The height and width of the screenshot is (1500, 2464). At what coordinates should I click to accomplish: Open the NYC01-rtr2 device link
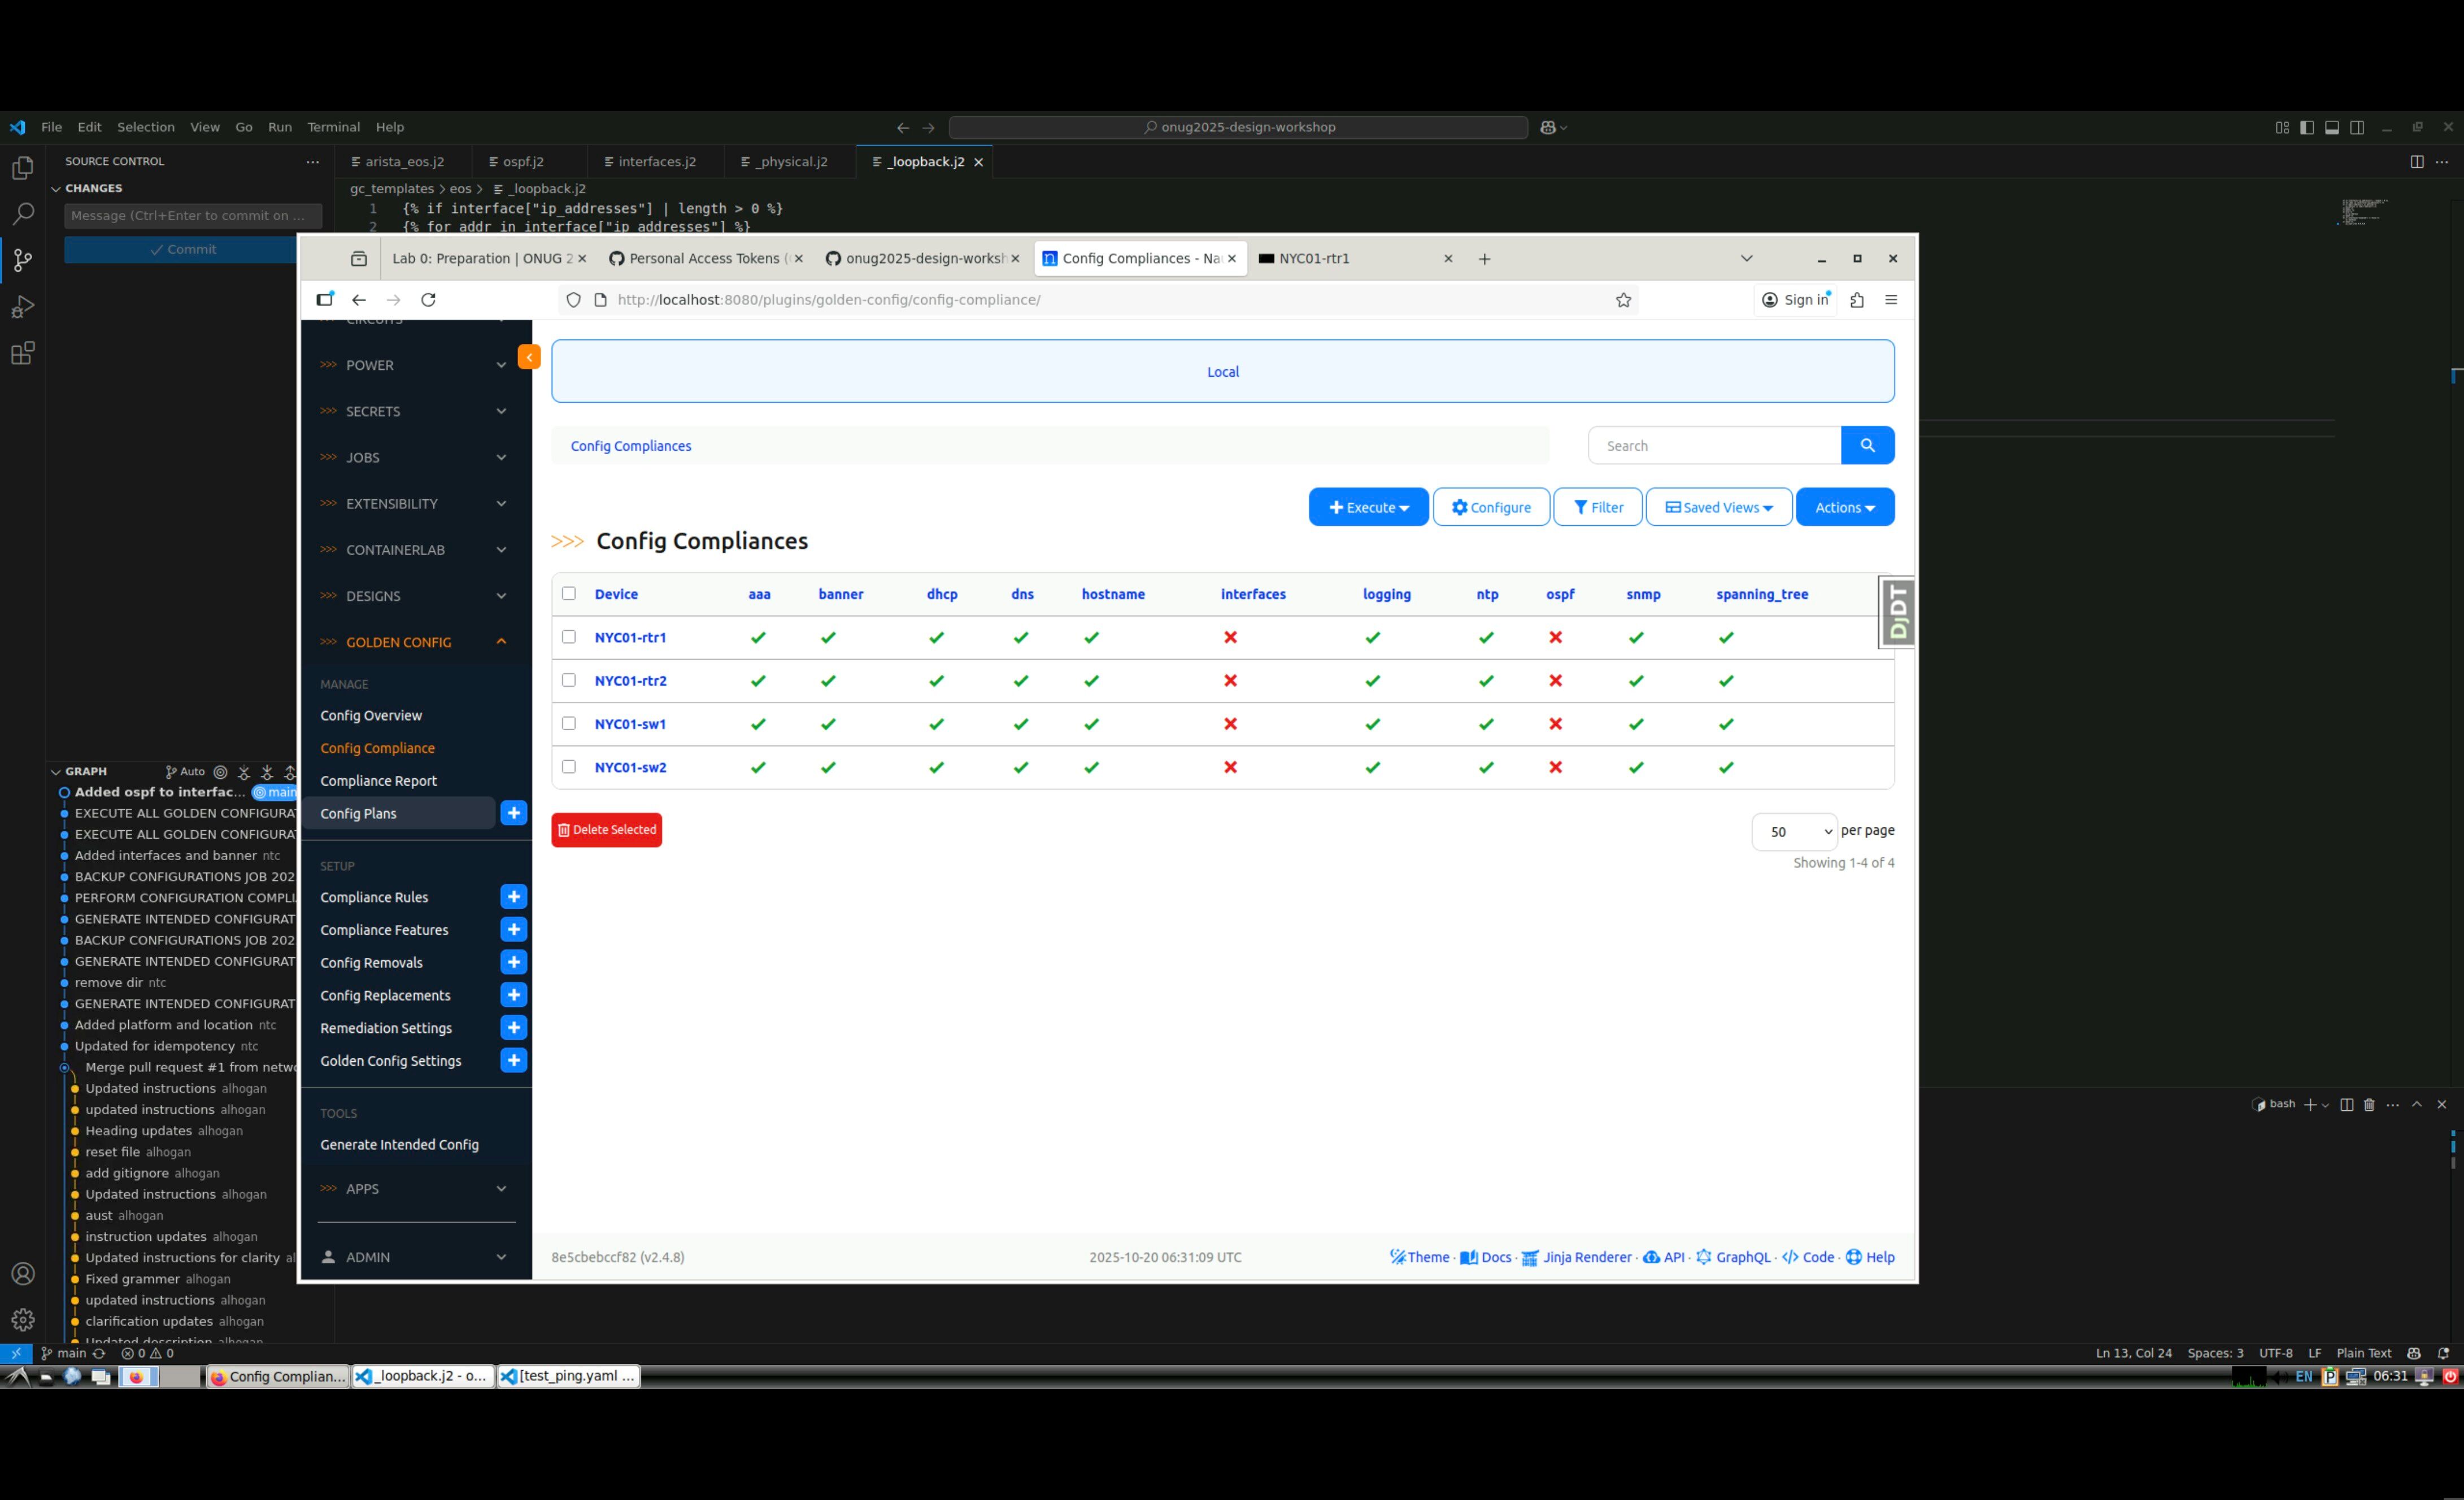coord(630,681)
